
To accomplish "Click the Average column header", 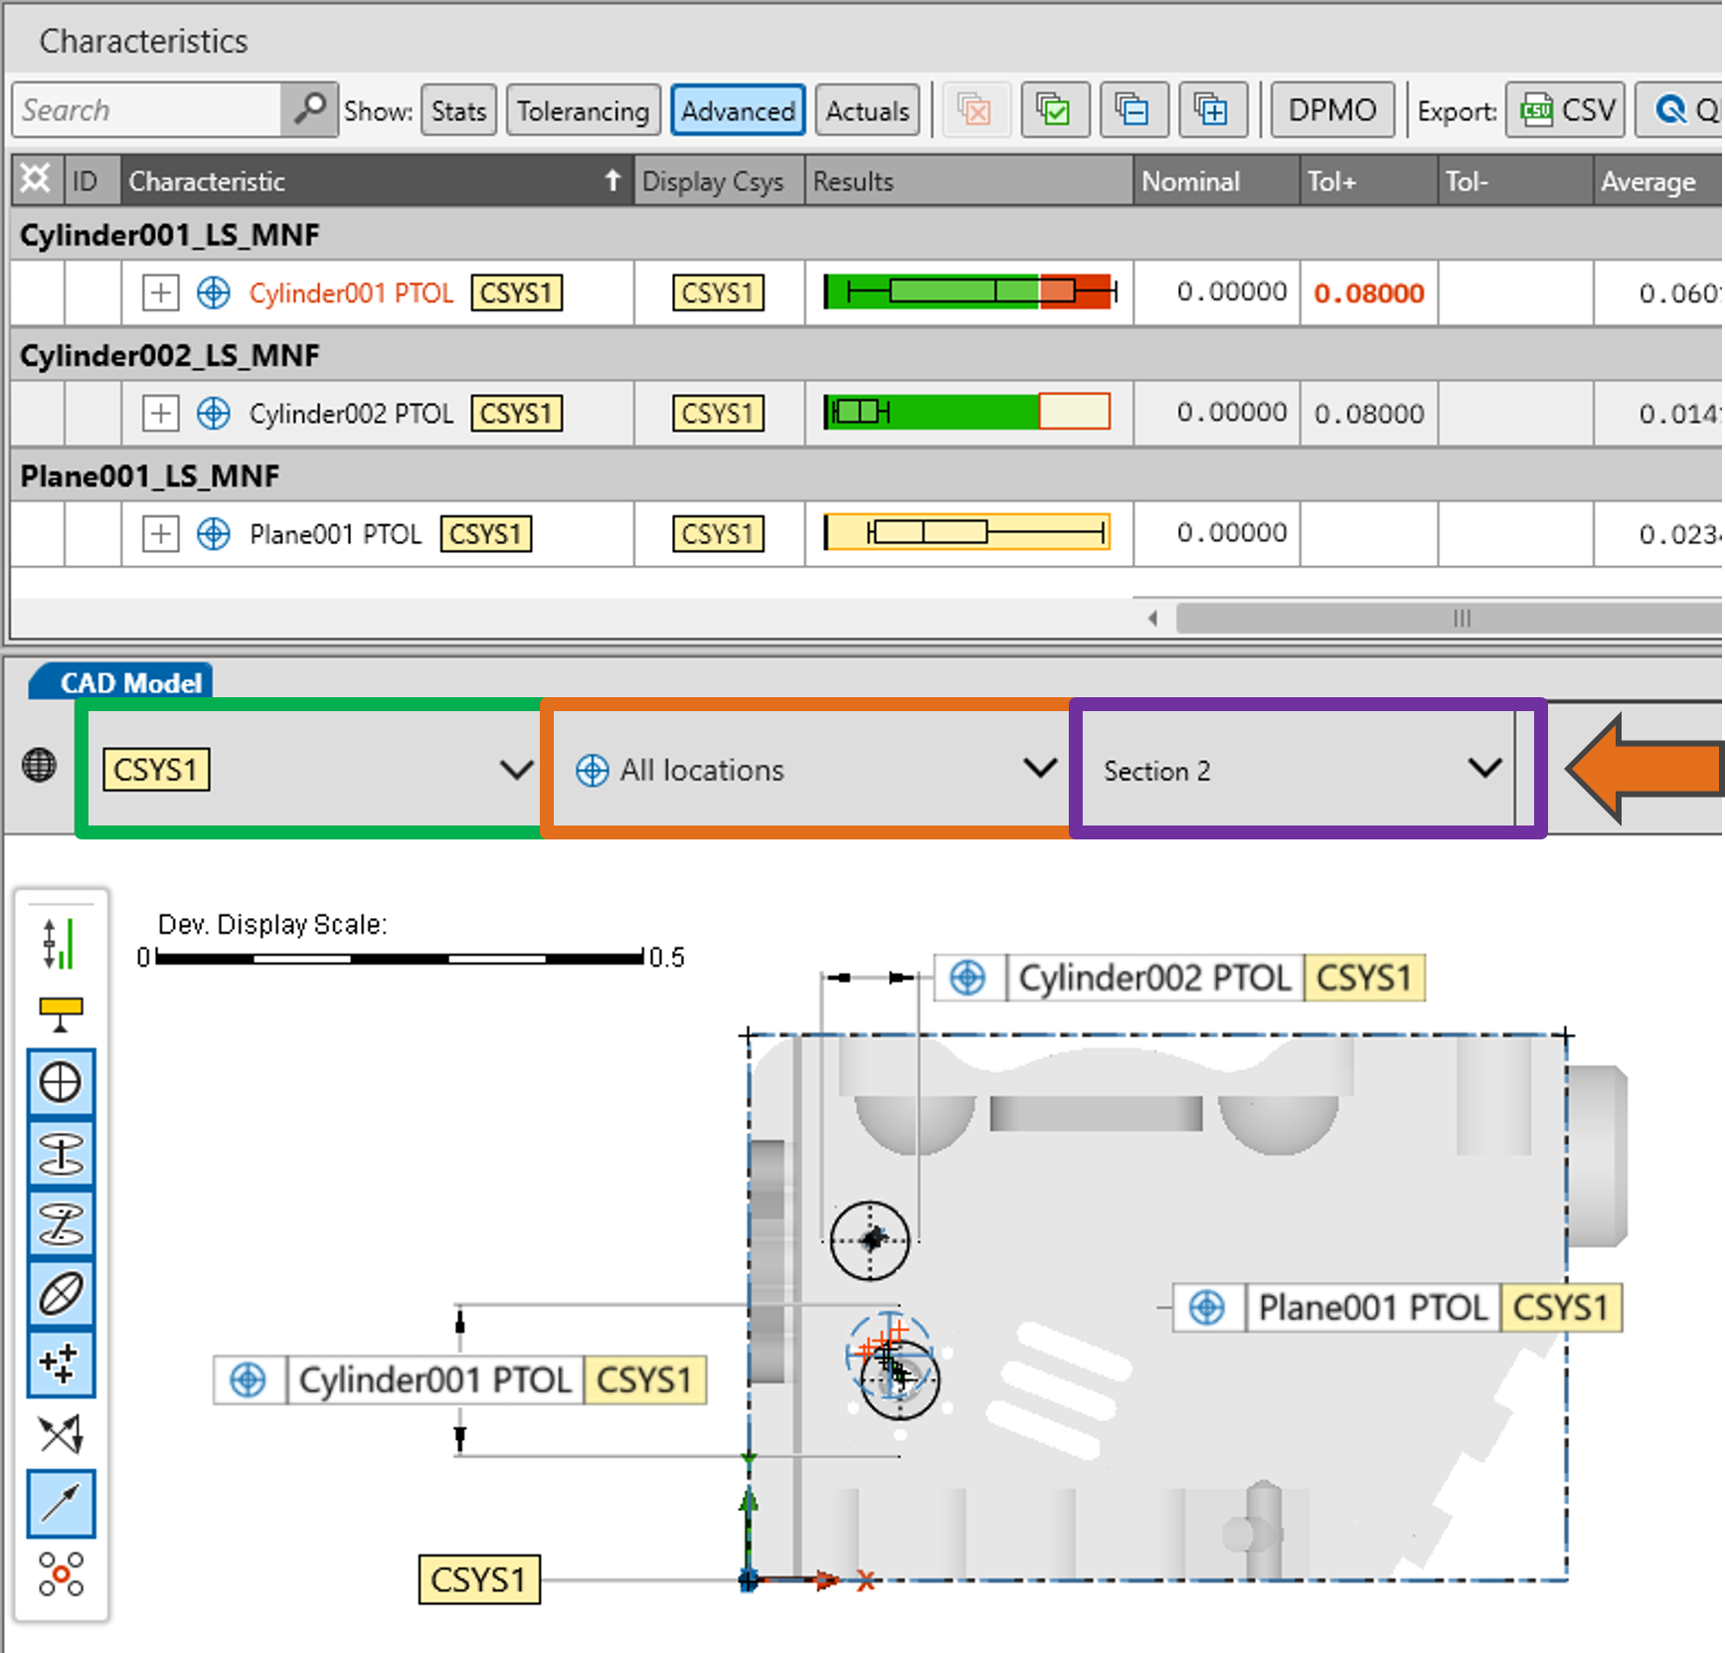I will pos(1656,181).
